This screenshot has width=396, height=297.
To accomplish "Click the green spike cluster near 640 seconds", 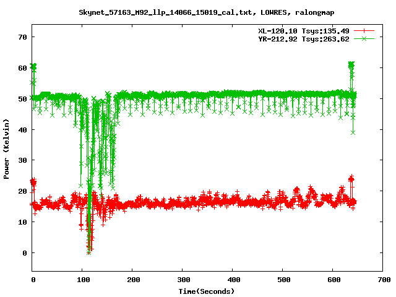I will click(x=351, y=65).
